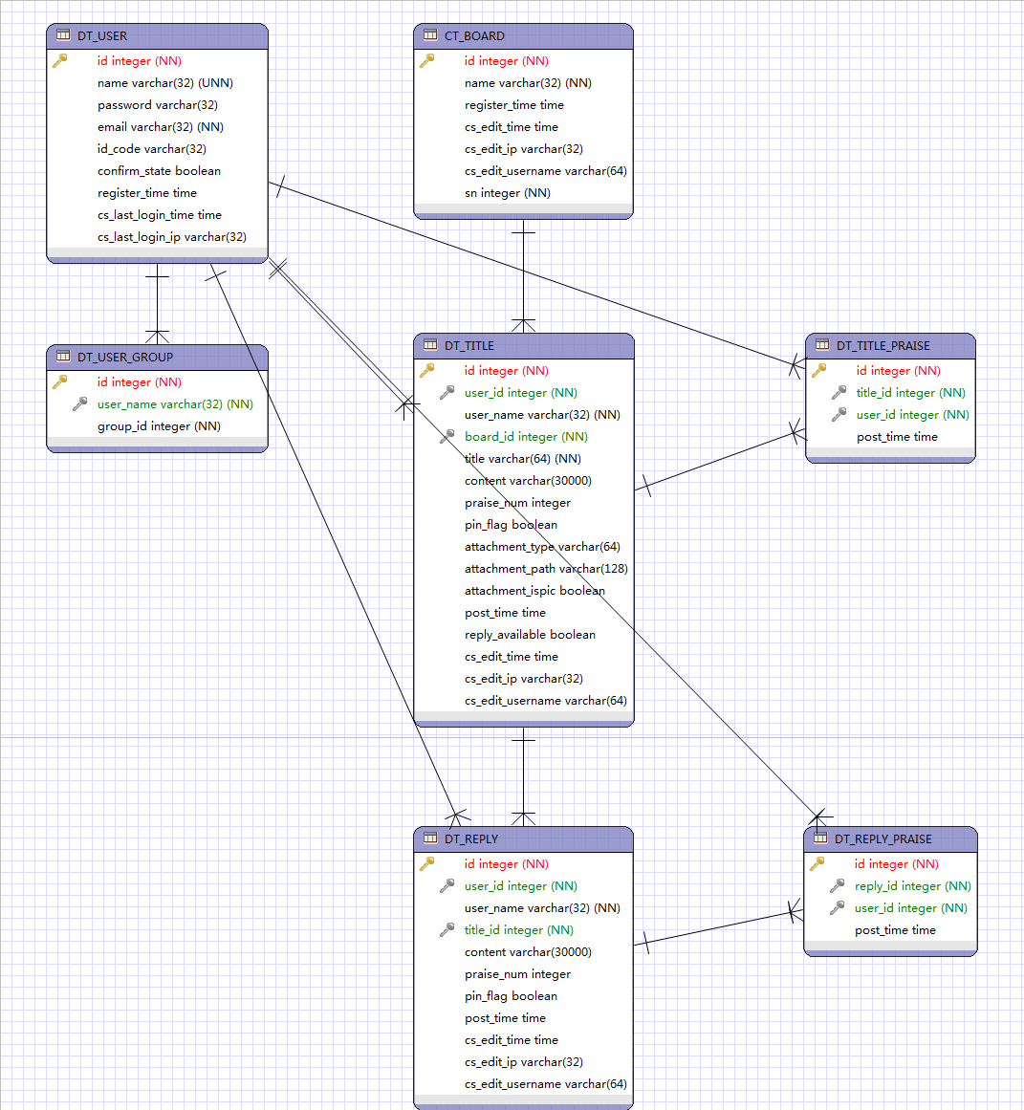This screenshot has width=1024, height=1110.
Task: Click 'user_name varchar(32) (NN)' in DT_USER_GROUP
Action: point(176,404)
